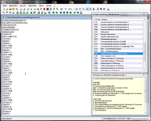Toggle the second pressed panel button in the toolbar

point(90,9)
